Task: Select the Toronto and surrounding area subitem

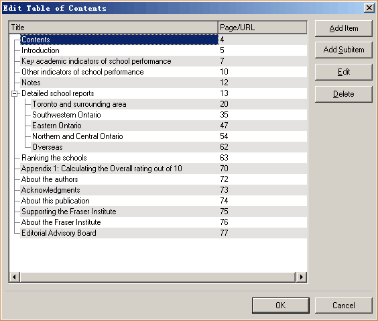Action: 79,104
